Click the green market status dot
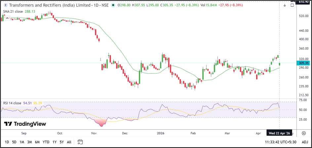The image size is (312, 148). coord(114,6)
